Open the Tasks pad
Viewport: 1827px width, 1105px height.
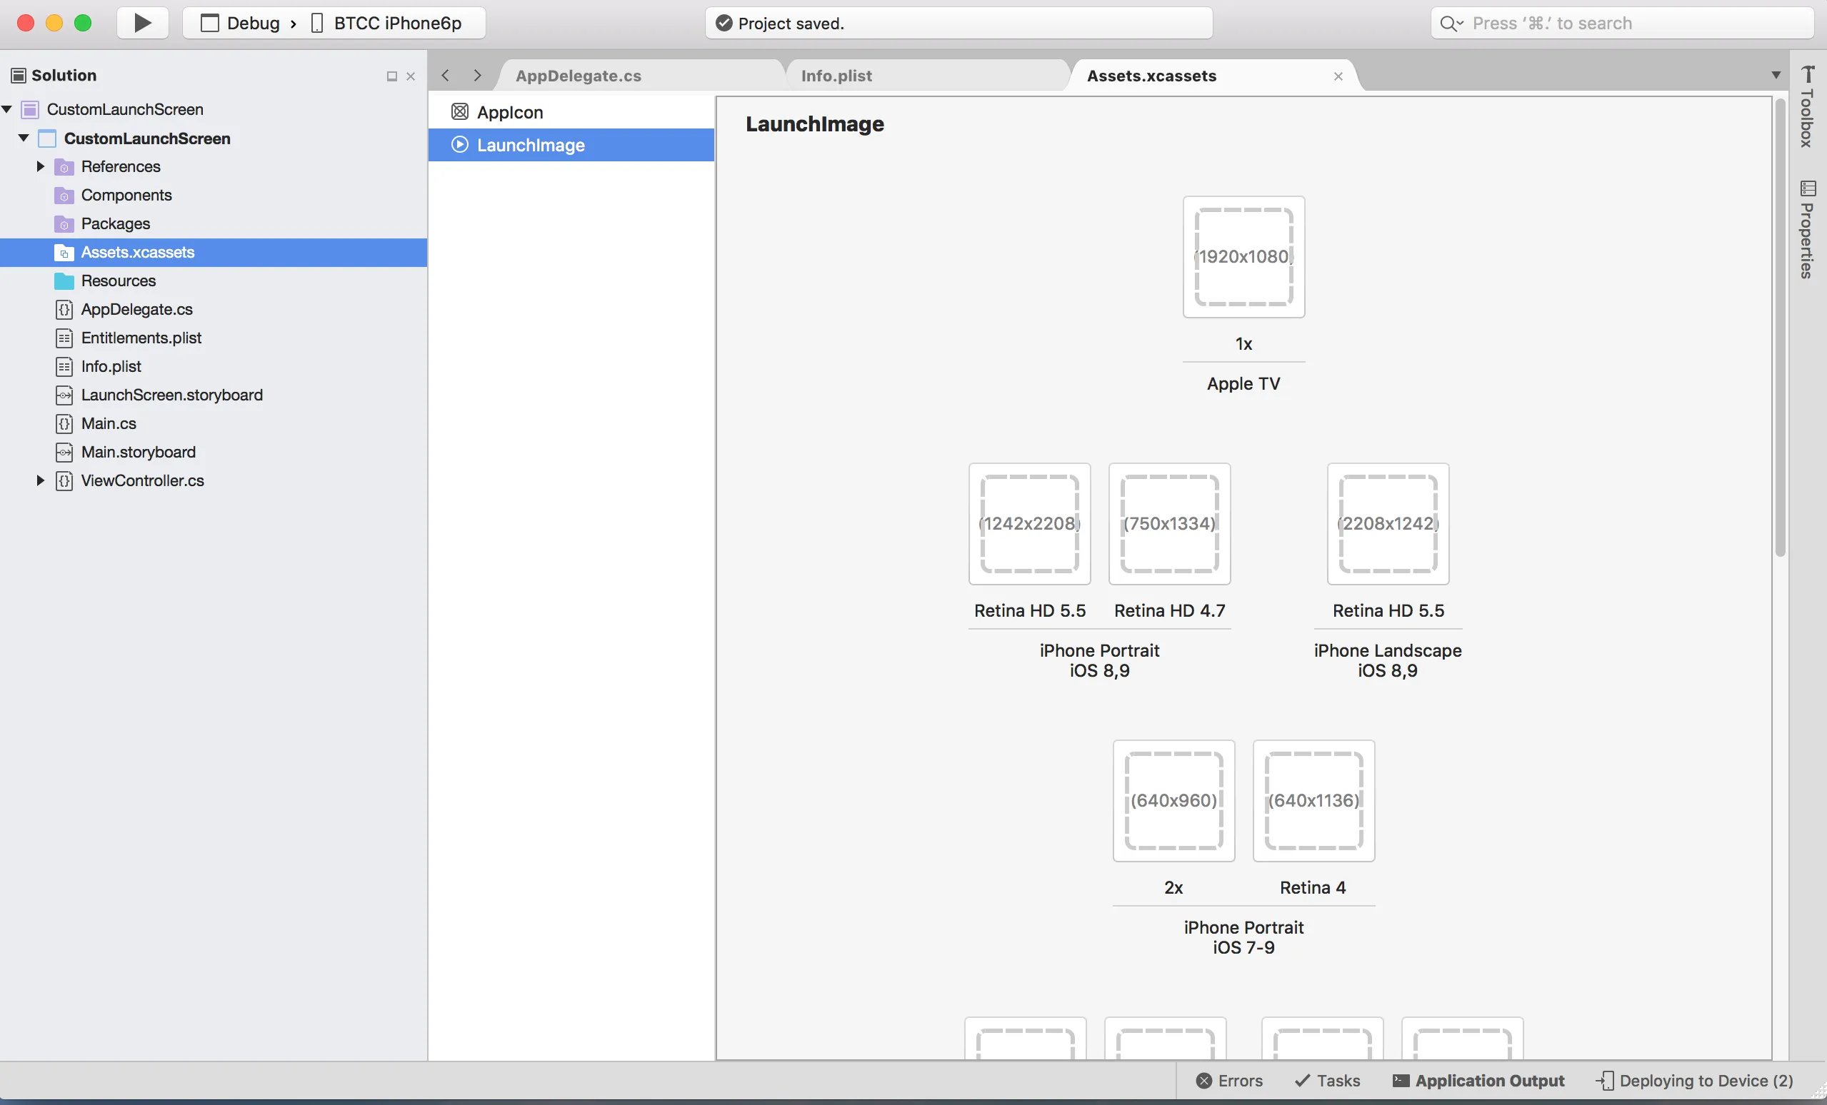(x=1327, y=1081)
